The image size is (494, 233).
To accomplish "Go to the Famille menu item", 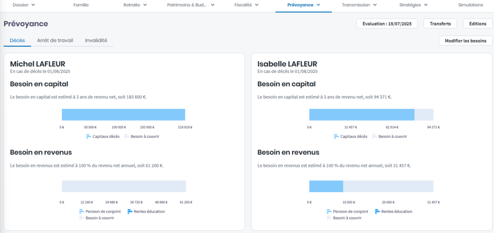I will [x=81, y=5].
